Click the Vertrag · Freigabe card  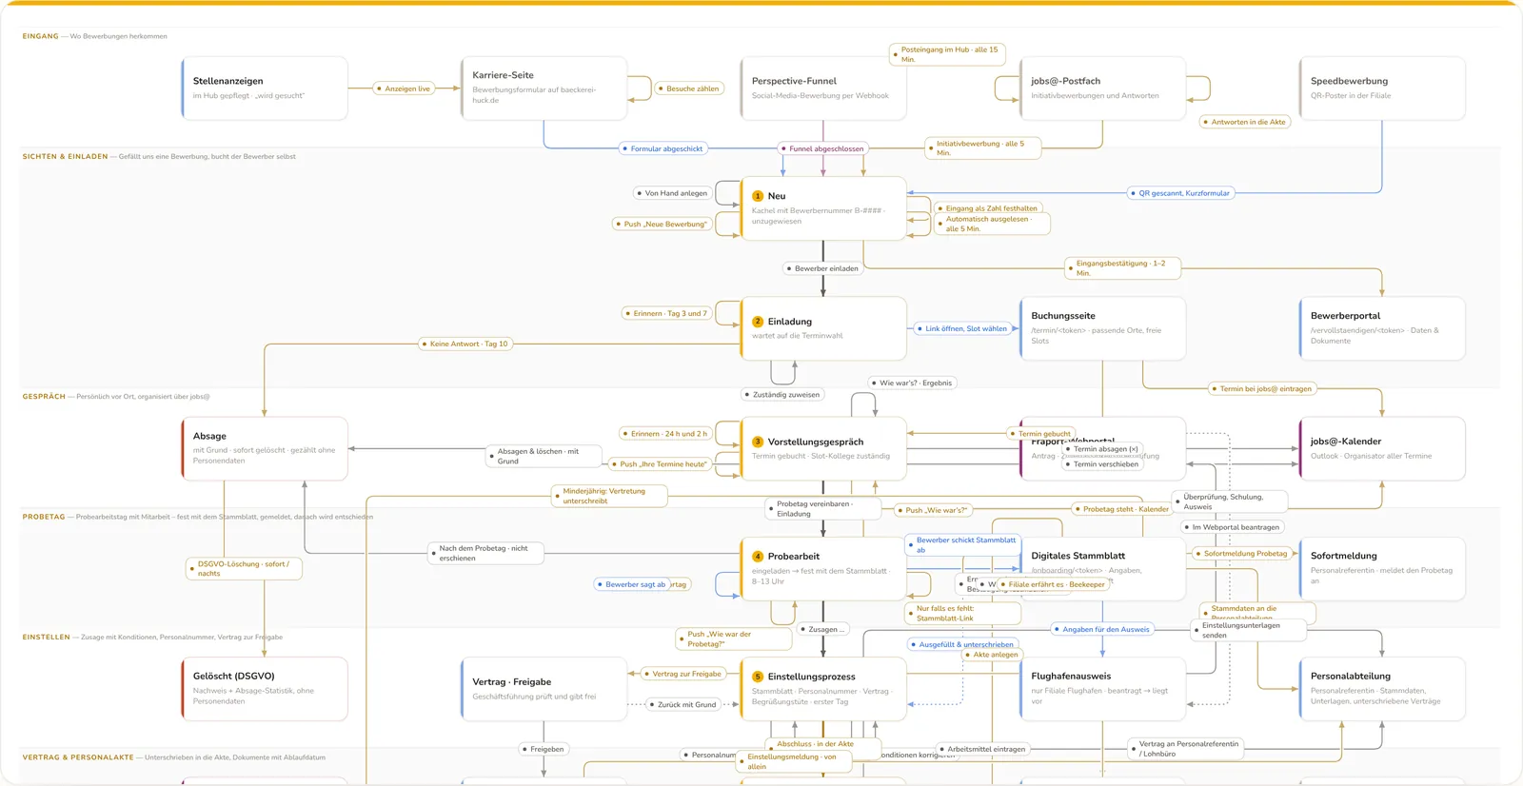coord(544,689)
